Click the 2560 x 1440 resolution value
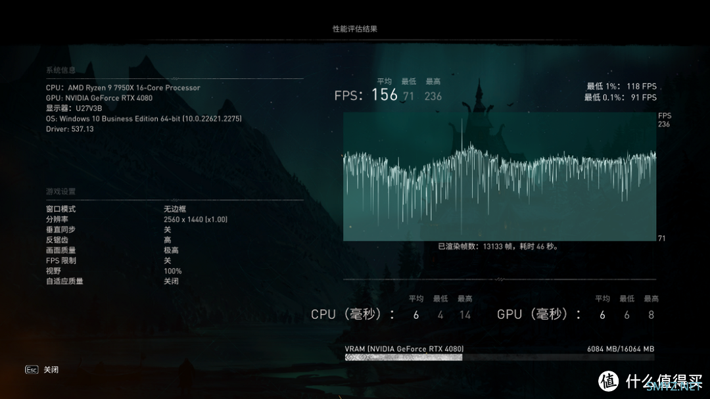 coord(196,219)
